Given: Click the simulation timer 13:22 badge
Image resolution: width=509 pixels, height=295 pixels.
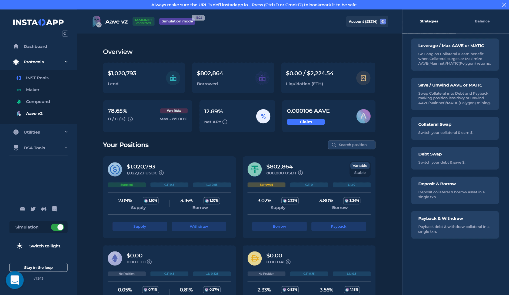Looking at the screenshot, I should click(198, 18).
